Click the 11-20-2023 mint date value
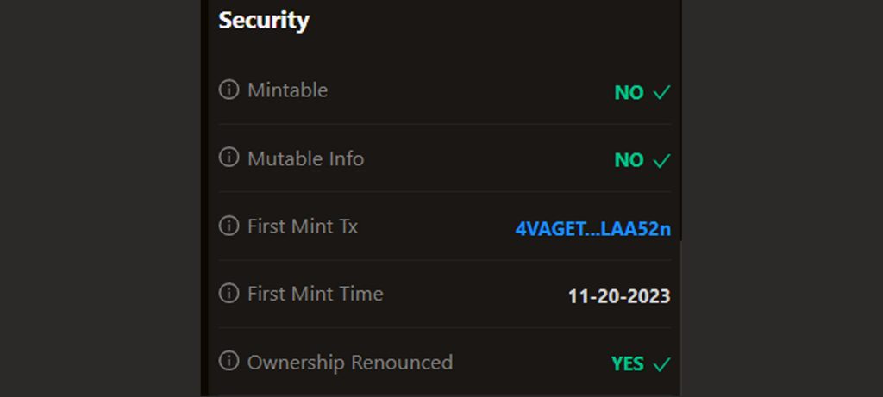This screenshot has height=397, width=883. [618, 297]
